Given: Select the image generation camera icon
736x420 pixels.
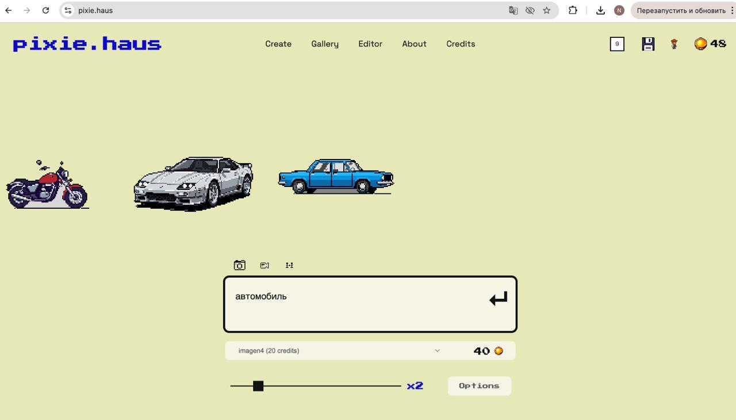Looking at the screenshot, I should click(x=239, y=265).
